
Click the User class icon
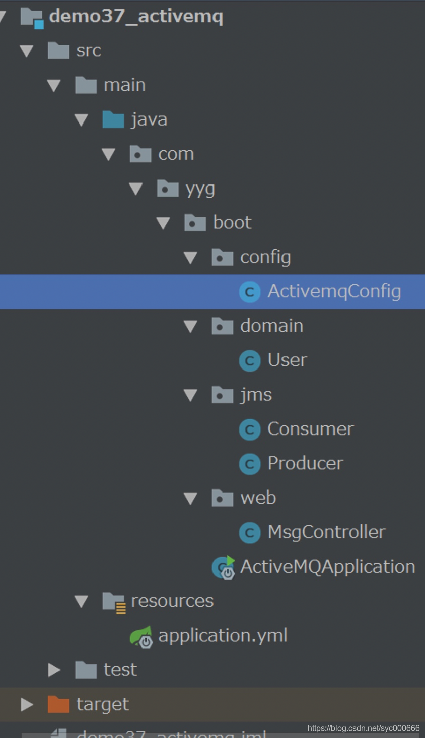250,360
